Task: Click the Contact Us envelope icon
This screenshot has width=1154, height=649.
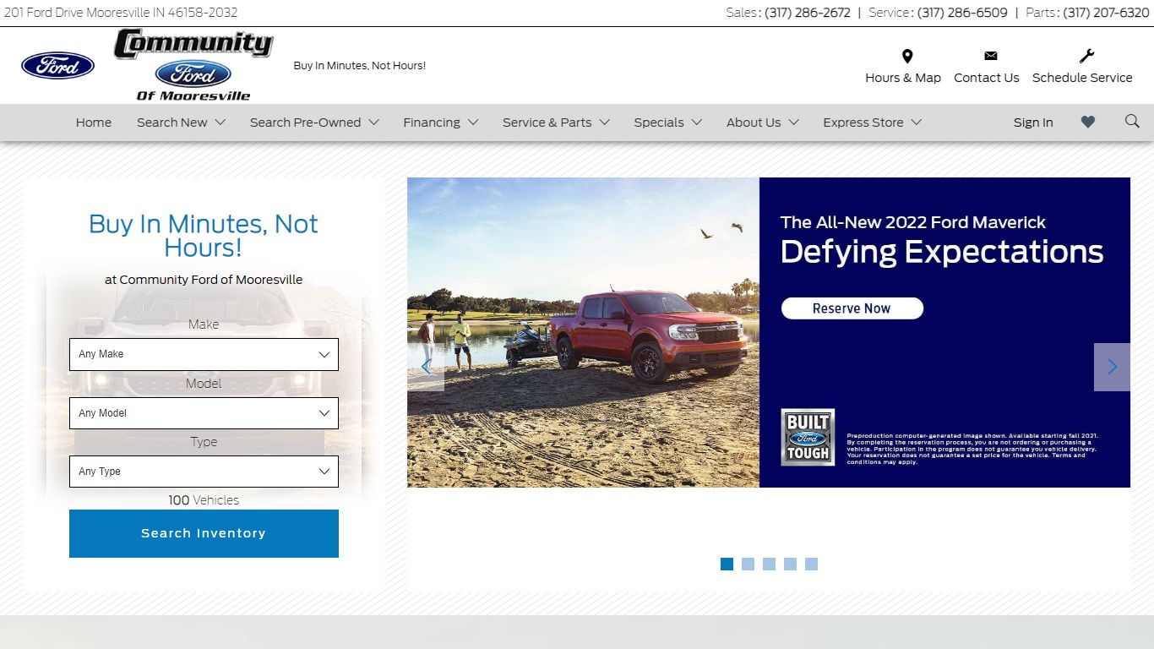Action: tap(991, 56)
